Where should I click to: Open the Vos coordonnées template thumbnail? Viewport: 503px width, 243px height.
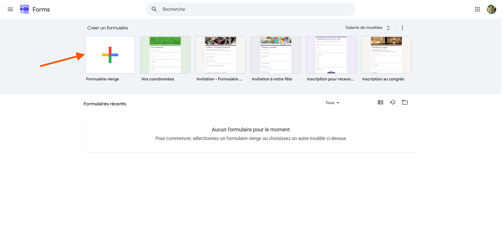165,55
